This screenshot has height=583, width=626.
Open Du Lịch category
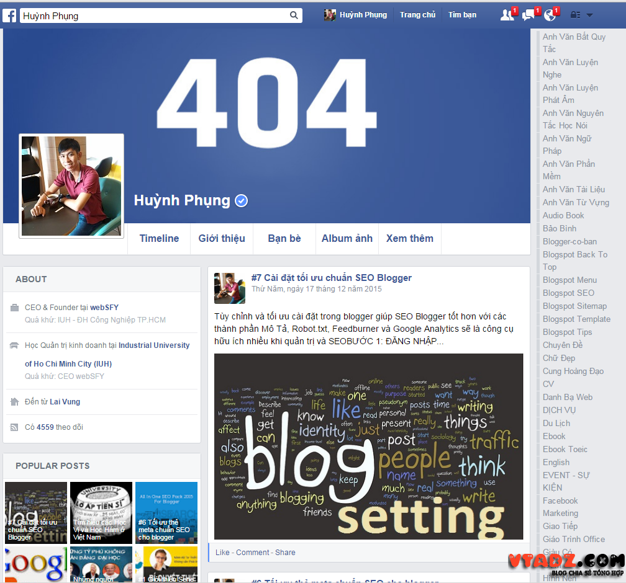click(x=556, y=423)
